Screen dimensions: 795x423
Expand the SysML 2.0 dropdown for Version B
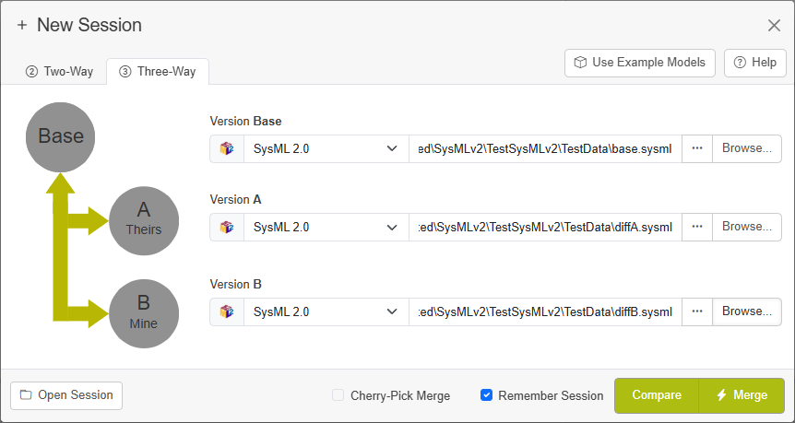[x=326, y=311]
